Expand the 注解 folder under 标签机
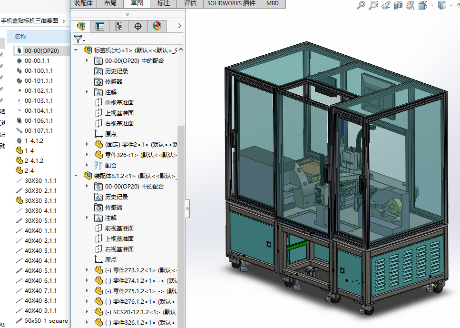 (87, 92)
